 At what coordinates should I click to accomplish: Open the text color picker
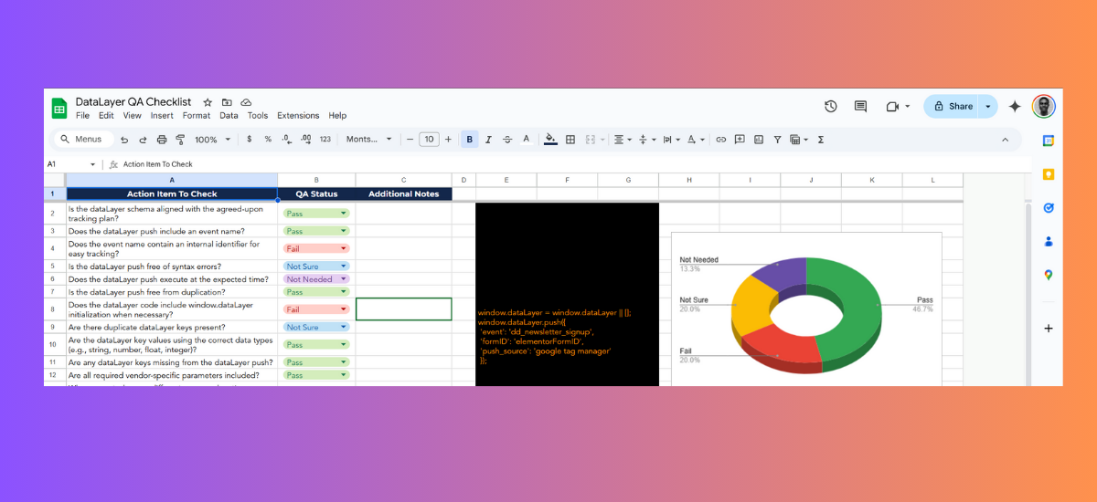pyautogui.click(x=526, y=140)
